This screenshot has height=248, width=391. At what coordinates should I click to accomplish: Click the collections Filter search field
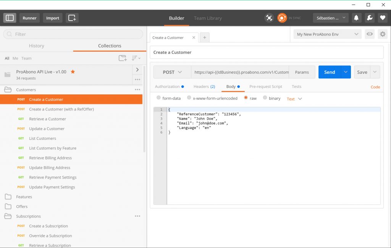[x=73, y=34]
